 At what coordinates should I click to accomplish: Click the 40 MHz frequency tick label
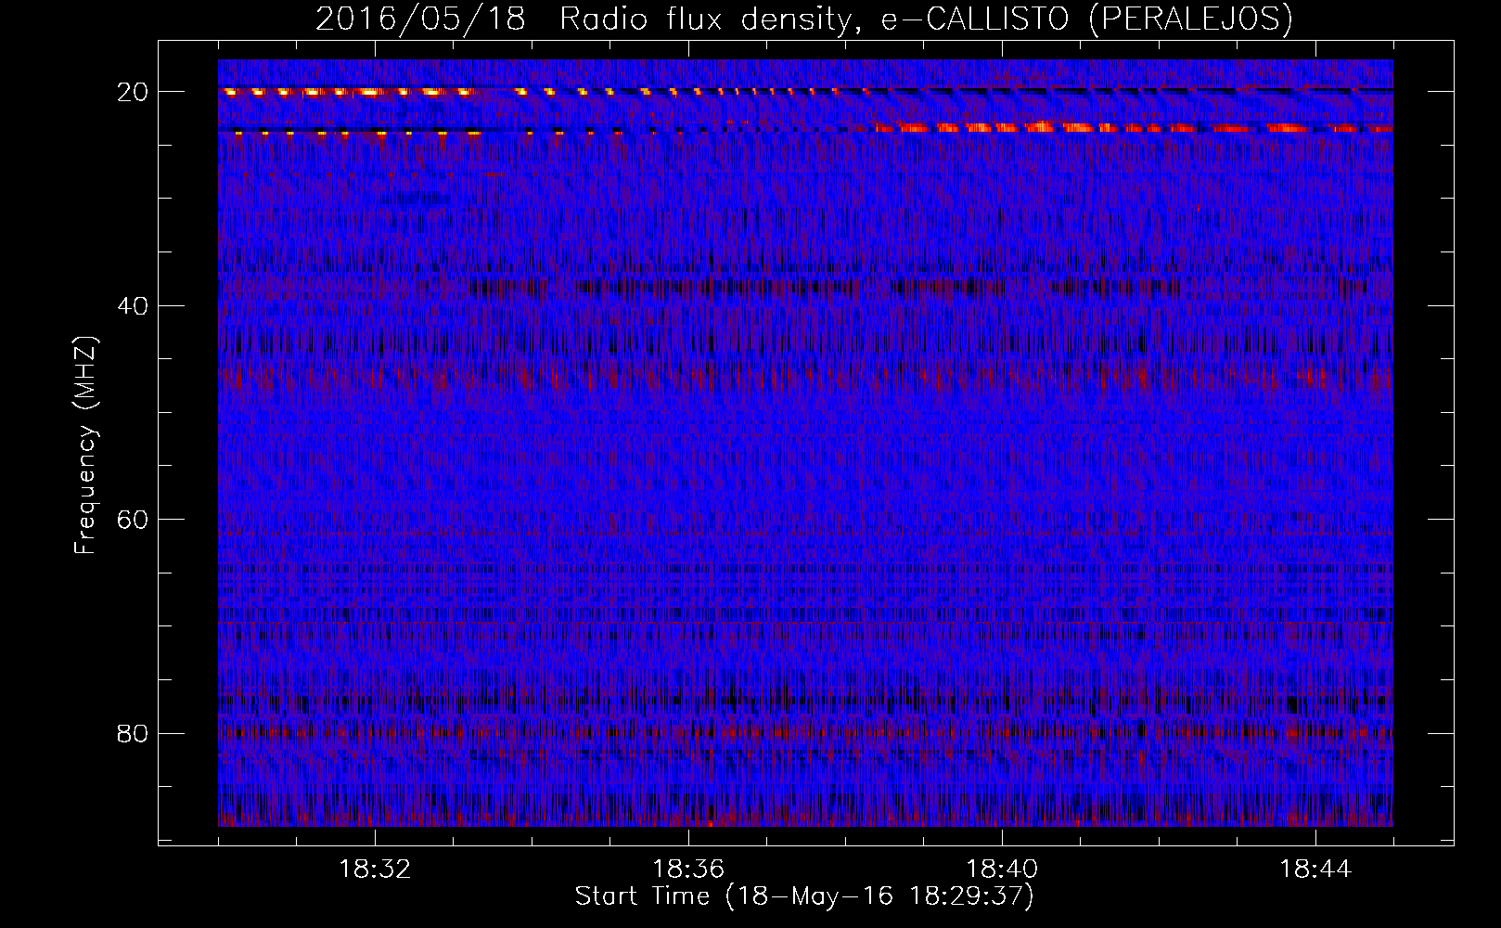point(133,305)
